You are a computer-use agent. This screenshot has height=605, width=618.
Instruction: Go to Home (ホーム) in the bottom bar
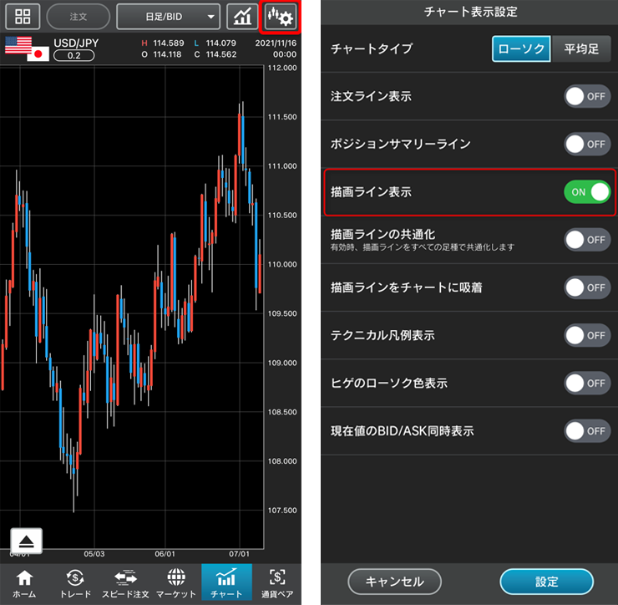(x=24, y=583)
